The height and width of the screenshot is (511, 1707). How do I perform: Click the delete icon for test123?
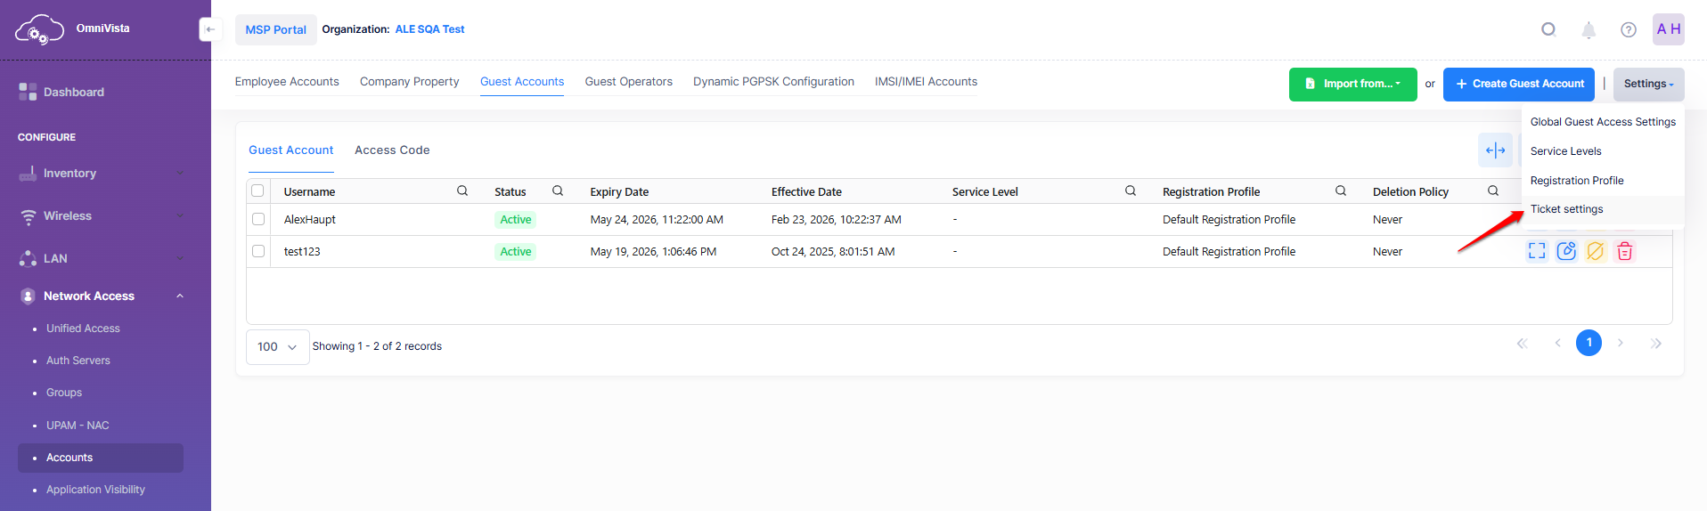coord(1624,251)
